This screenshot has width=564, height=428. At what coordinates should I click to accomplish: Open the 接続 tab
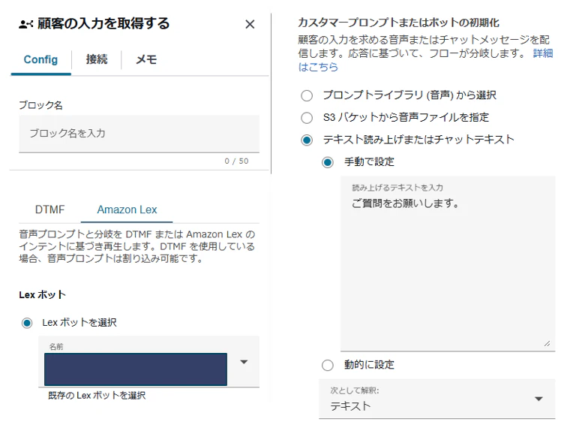[97, 59]
